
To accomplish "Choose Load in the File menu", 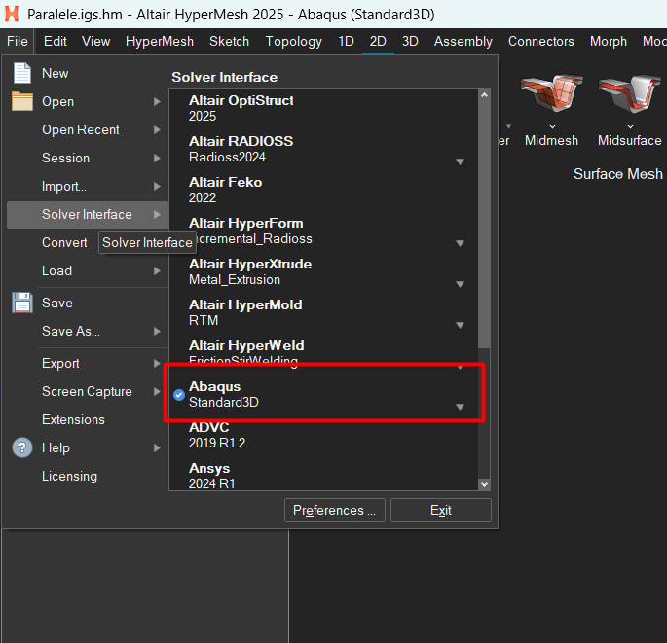I will click(x=88, y=270).
